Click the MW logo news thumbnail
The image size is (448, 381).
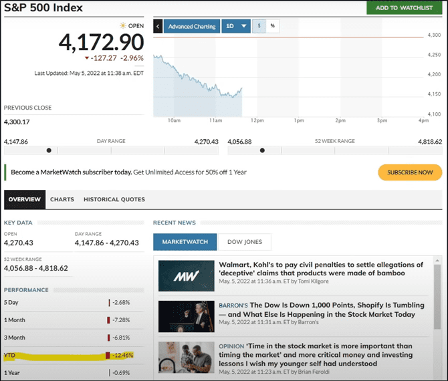coord(185,276)
